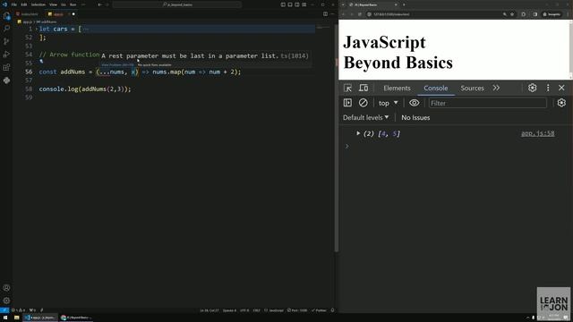
Task: Open the Manage gear in VS Code
Action: point(6,301)
